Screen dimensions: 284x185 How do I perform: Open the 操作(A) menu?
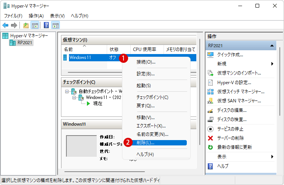pos(36,16)
